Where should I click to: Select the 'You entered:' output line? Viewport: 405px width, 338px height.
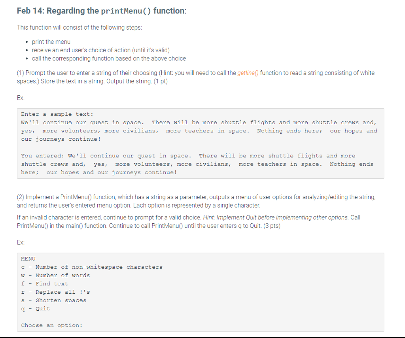[188, 155]
